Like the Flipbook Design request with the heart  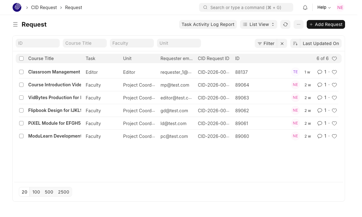tap(334, 110)
